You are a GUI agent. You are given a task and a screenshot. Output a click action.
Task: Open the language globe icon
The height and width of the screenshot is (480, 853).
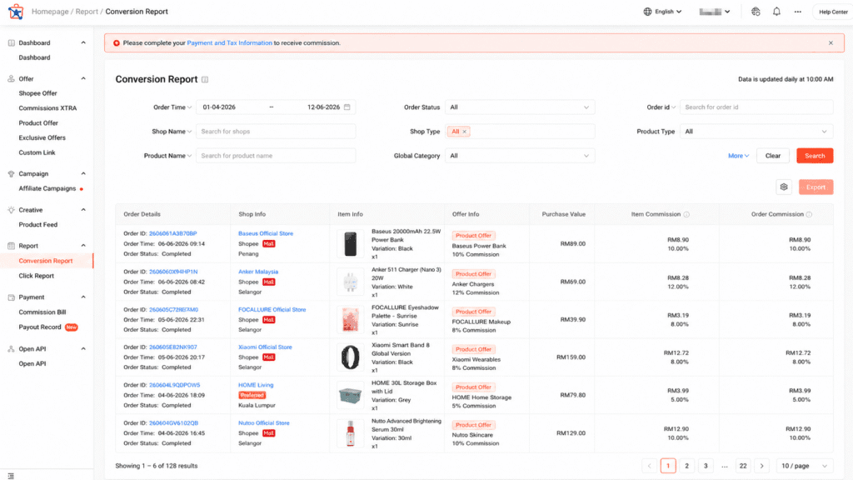click(647, 12)
